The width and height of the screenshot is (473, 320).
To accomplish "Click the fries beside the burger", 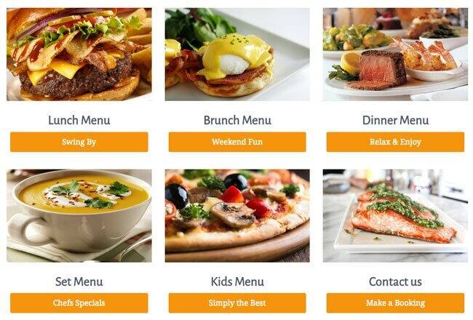I will pyautogui.click(x=141, y=45).
